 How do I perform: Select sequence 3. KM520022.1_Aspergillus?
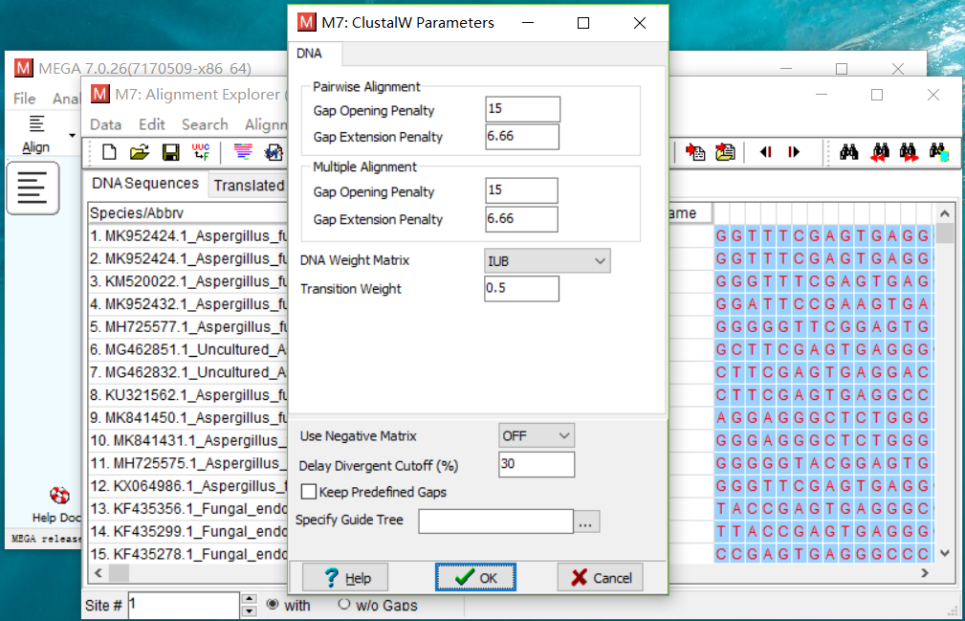click(x=187, y=281)
